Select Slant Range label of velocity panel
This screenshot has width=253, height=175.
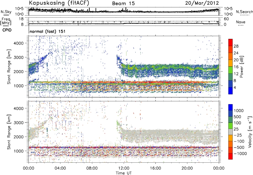(x=9, y=132)
